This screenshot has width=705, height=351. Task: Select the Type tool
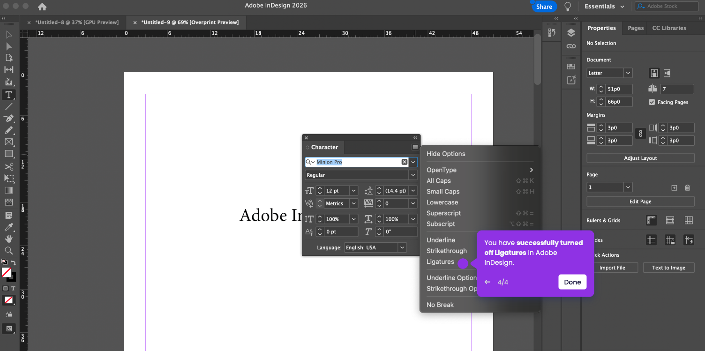click(x=8, y=95)
